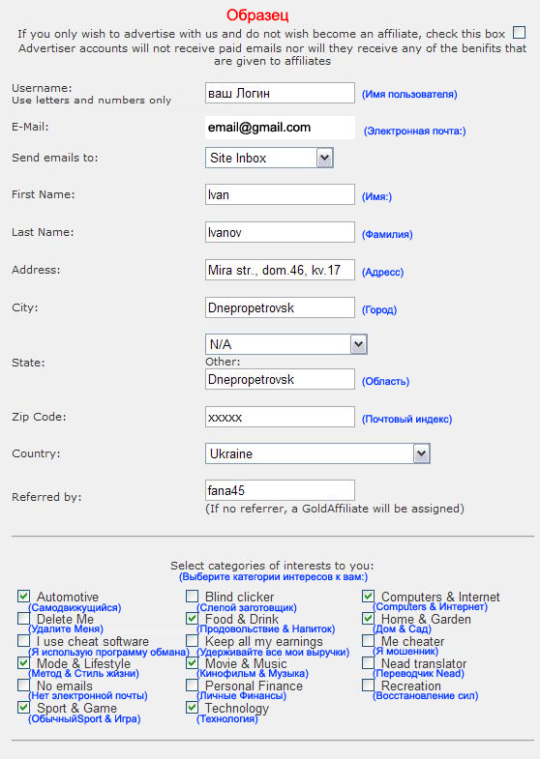
Task: Check the No emails option
Action: pos(24,685)
